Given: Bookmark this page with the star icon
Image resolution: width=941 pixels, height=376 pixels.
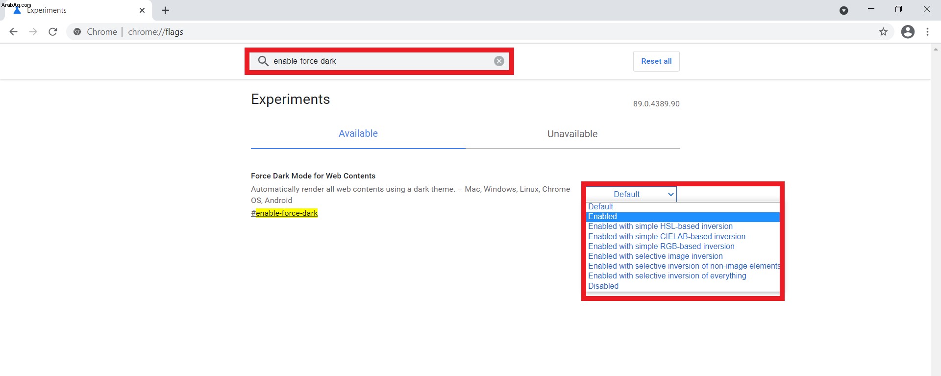Looking at the screenshot, I should 883,32.
